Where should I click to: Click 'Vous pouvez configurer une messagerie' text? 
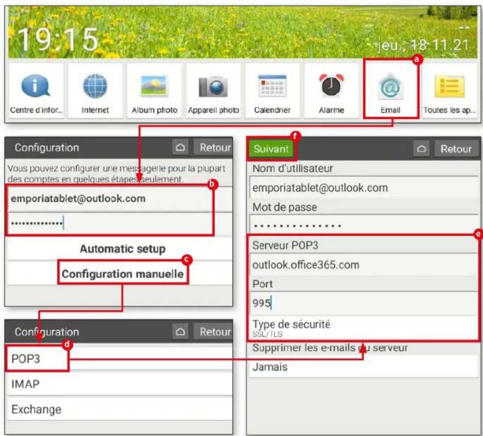[117, 174]
